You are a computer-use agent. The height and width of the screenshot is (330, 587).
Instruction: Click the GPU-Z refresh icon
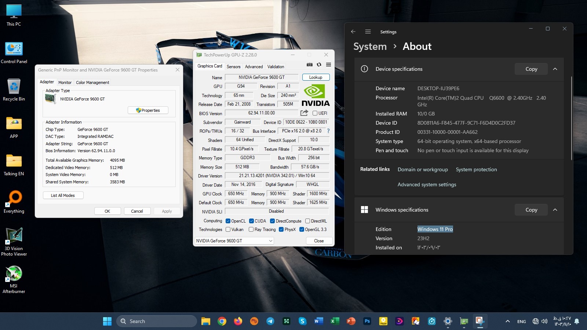point(319,65)
